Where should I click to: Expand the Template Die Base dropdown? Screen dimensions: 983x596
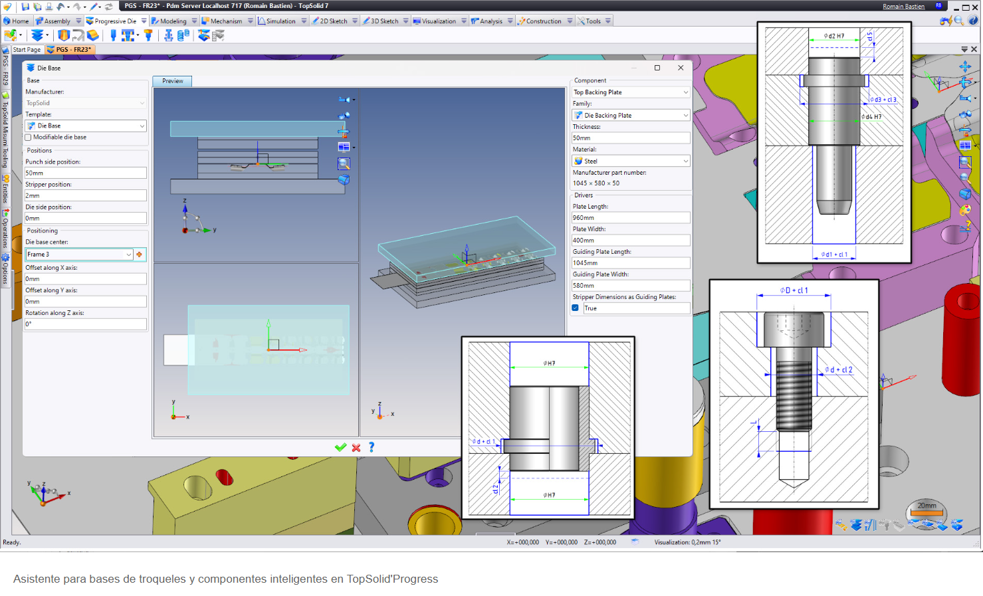pos(142,126)
